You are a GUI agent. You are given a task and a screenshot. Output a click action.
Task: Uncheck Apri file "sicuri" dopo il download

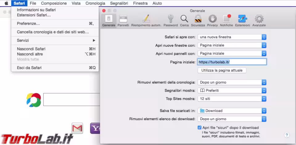pyautogui.click(x=199, y=127)
